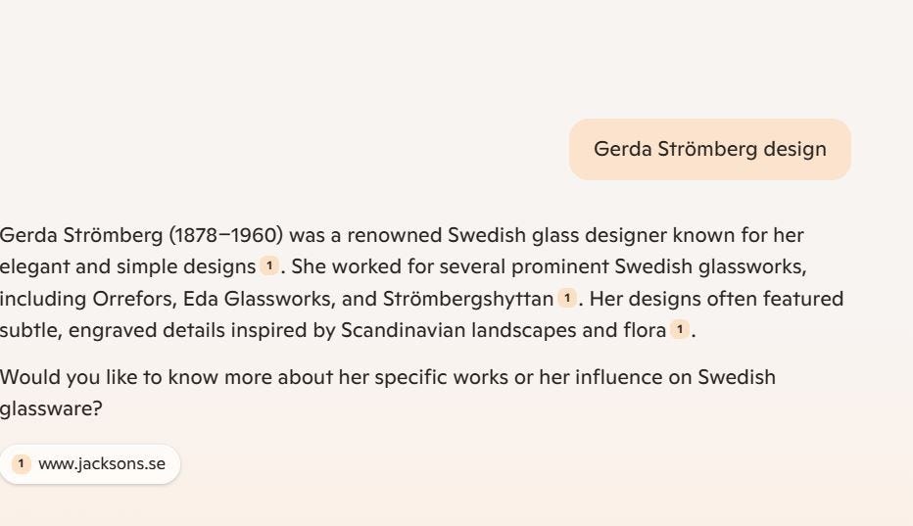Click citation marker after "landscapes and flora"
The width and height of the screenshot is (913, 526).
680,330
